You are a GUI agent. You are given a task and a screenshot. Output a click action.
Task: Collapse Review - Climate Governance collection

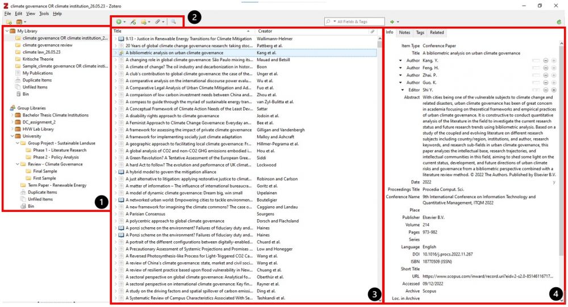18,164
